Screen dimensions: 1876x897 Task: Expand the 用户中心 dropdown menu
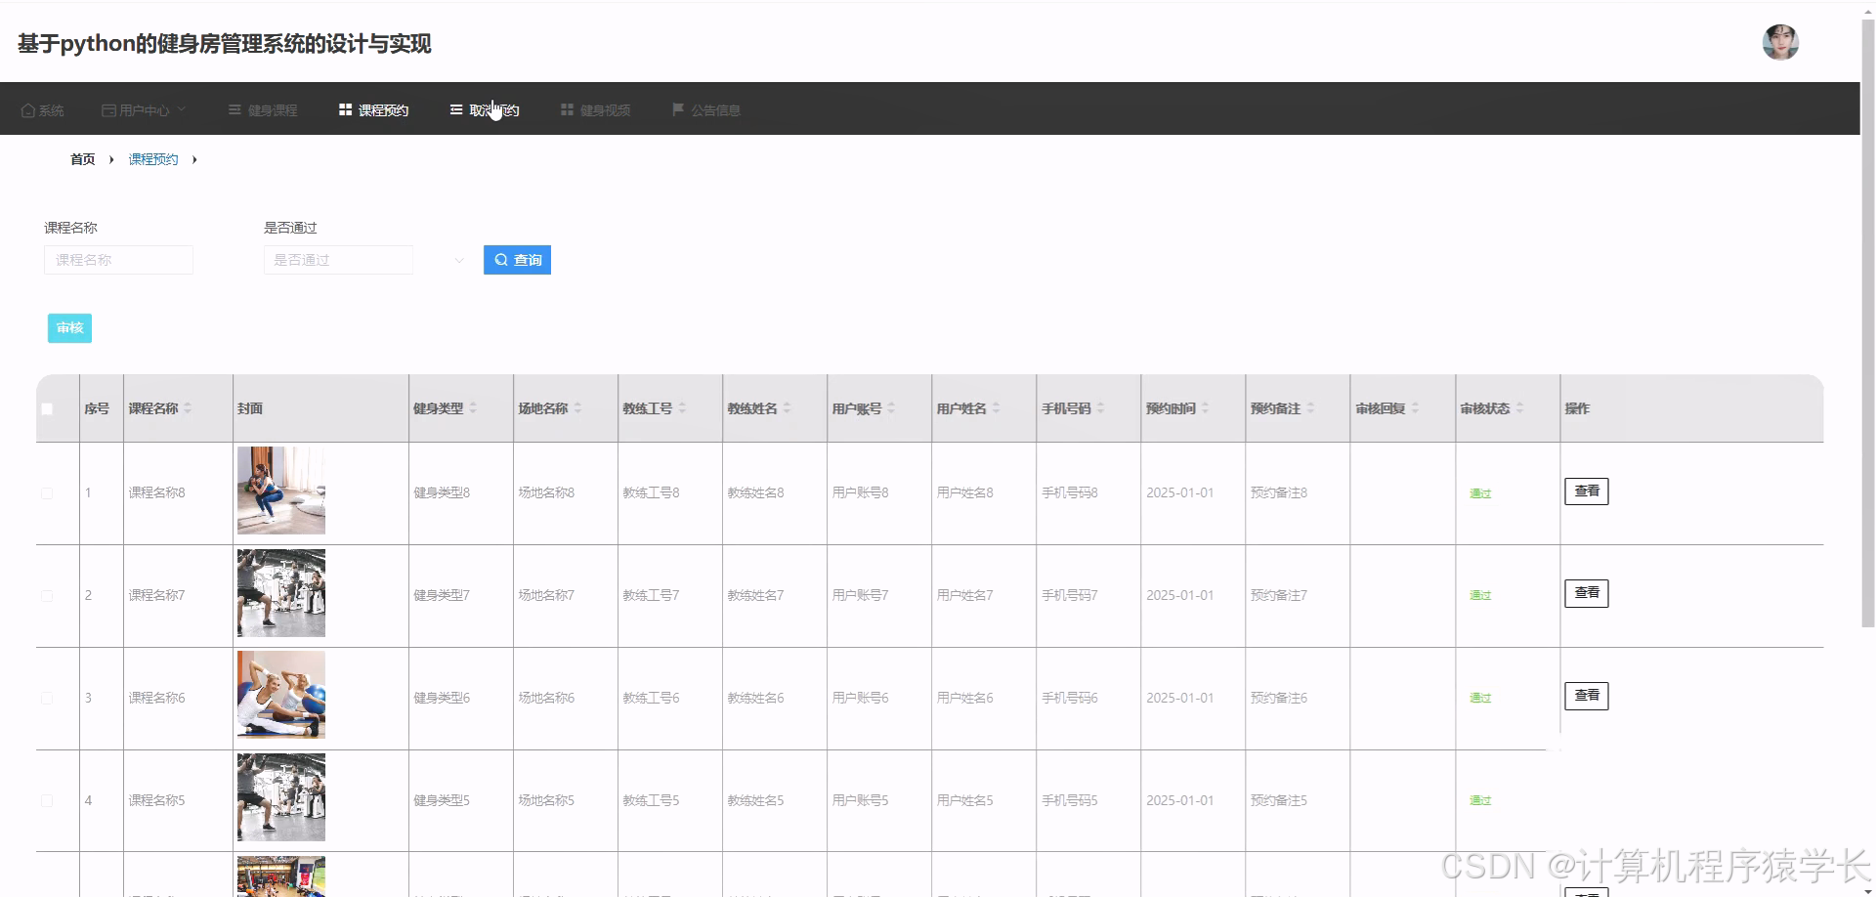tap(144, 110)
